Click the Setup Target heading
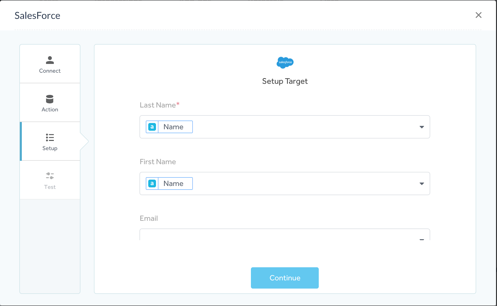497x306 pixels. [285, 81]
